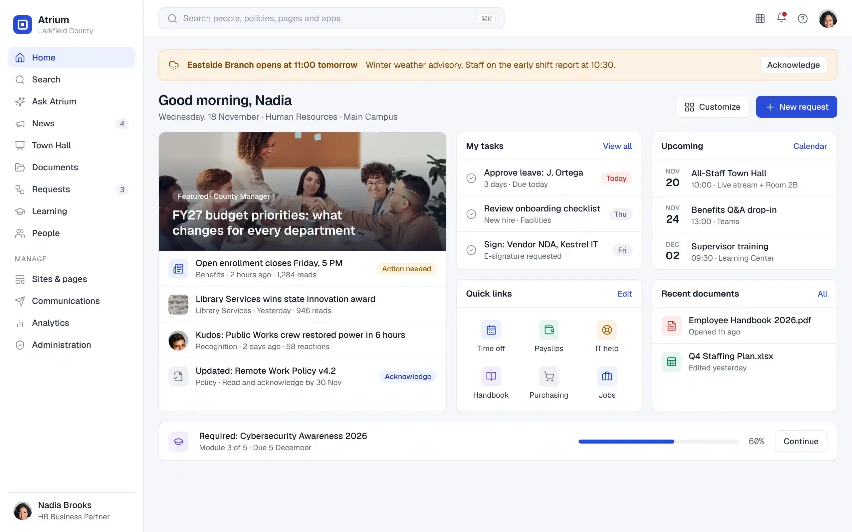Image resolution: width=852 pixels, height=532 pixels.
Task: Open the apps grid icon
Action: (x=760, y=18)
